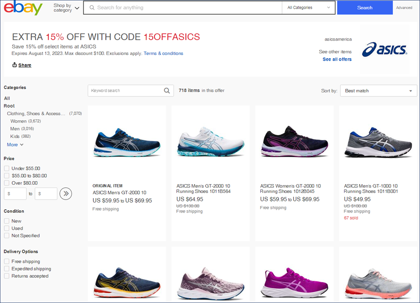Screen dimensions: 420x303
Task: Select the Root category
Action: pos(9,106)
